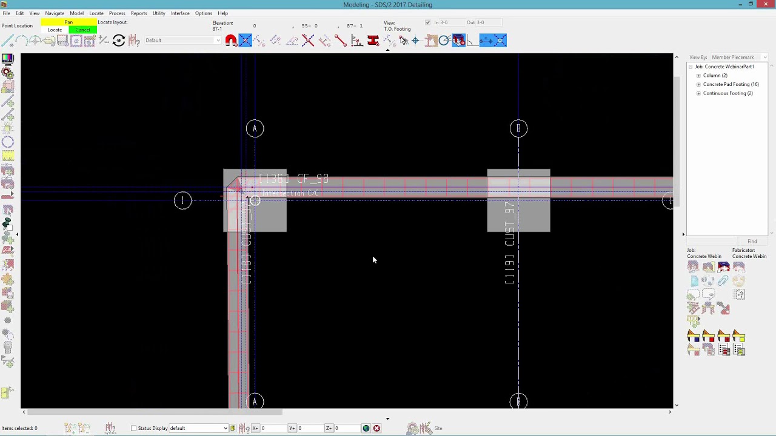Expand the Continuous Footing (2) node
The height and width of the screenshot is (436, 776).
[698, 94]
